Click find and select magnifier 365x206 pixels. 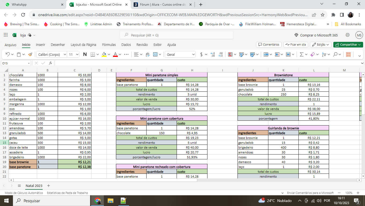point(335,54)
